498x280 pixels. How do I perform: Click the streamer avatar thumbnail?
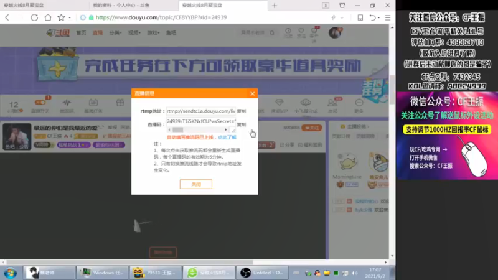click(17, 136)
